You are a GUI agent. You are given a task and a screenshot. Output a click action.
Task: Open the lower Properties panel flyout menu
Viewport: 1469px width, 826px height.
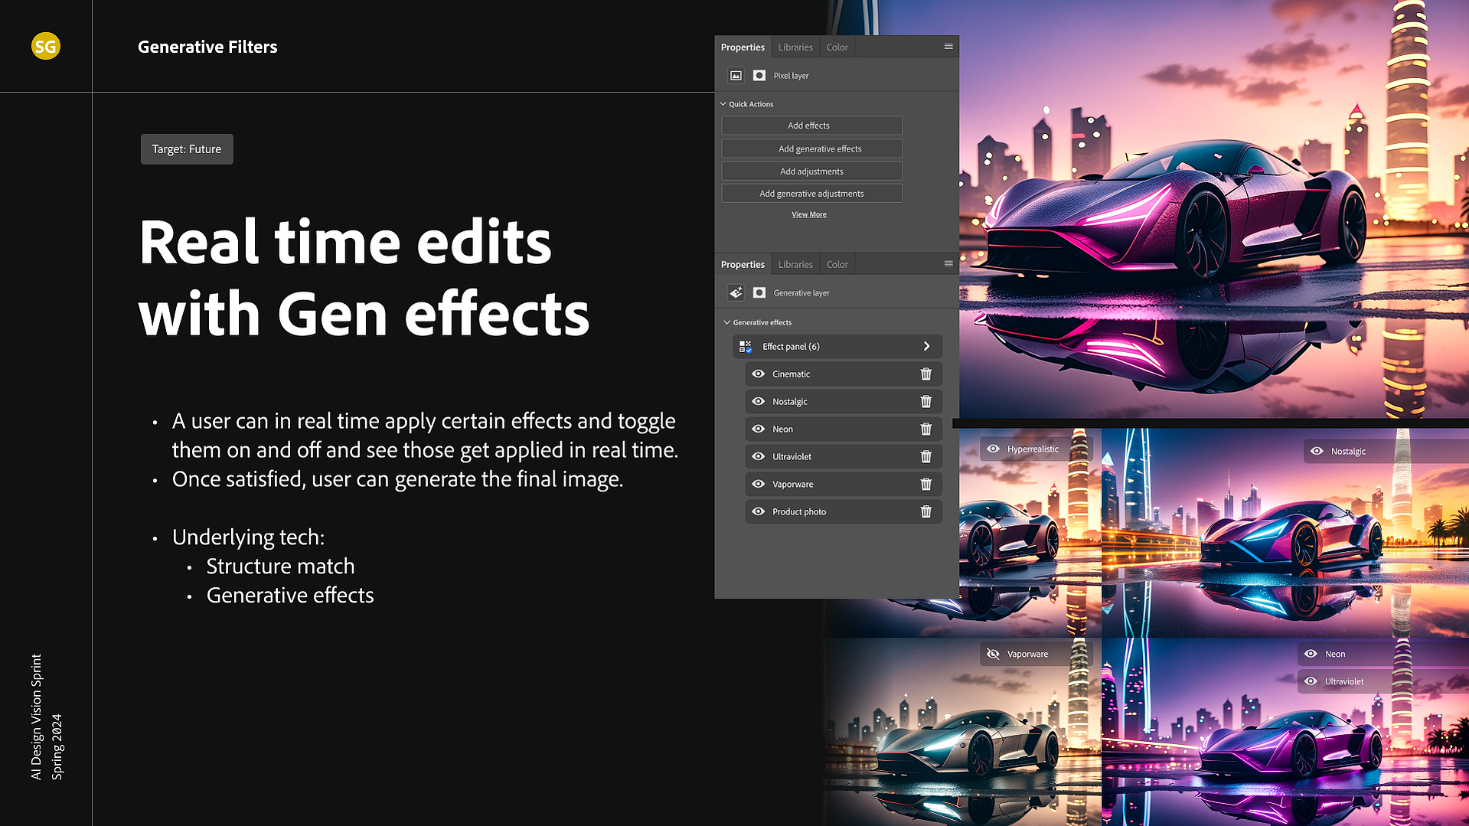[x=948, y=264]
